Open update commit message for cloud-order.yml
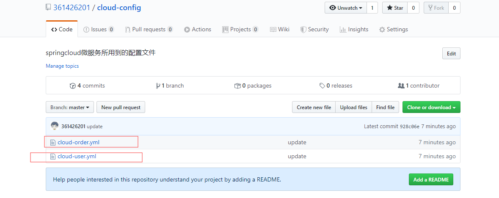499x198 pixels. pos(297,142)
